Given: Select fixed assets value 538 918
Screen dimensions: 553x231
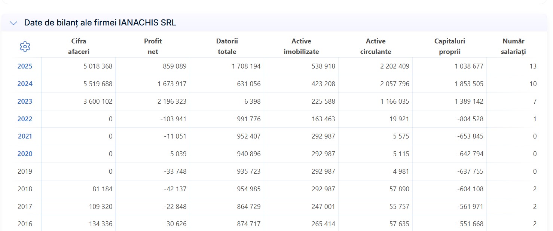Looking at the screenshot, I should tap(323, 66).
